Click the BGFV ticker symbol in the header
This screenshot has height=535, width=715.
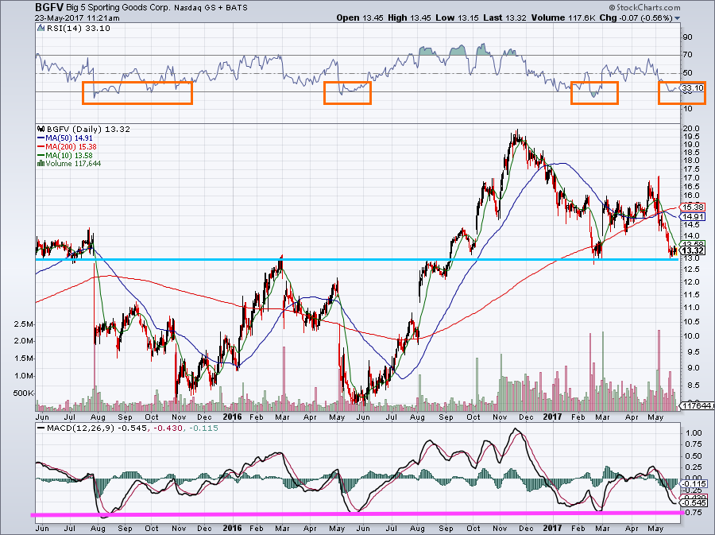pyautogui.click(x=49, y=8)
